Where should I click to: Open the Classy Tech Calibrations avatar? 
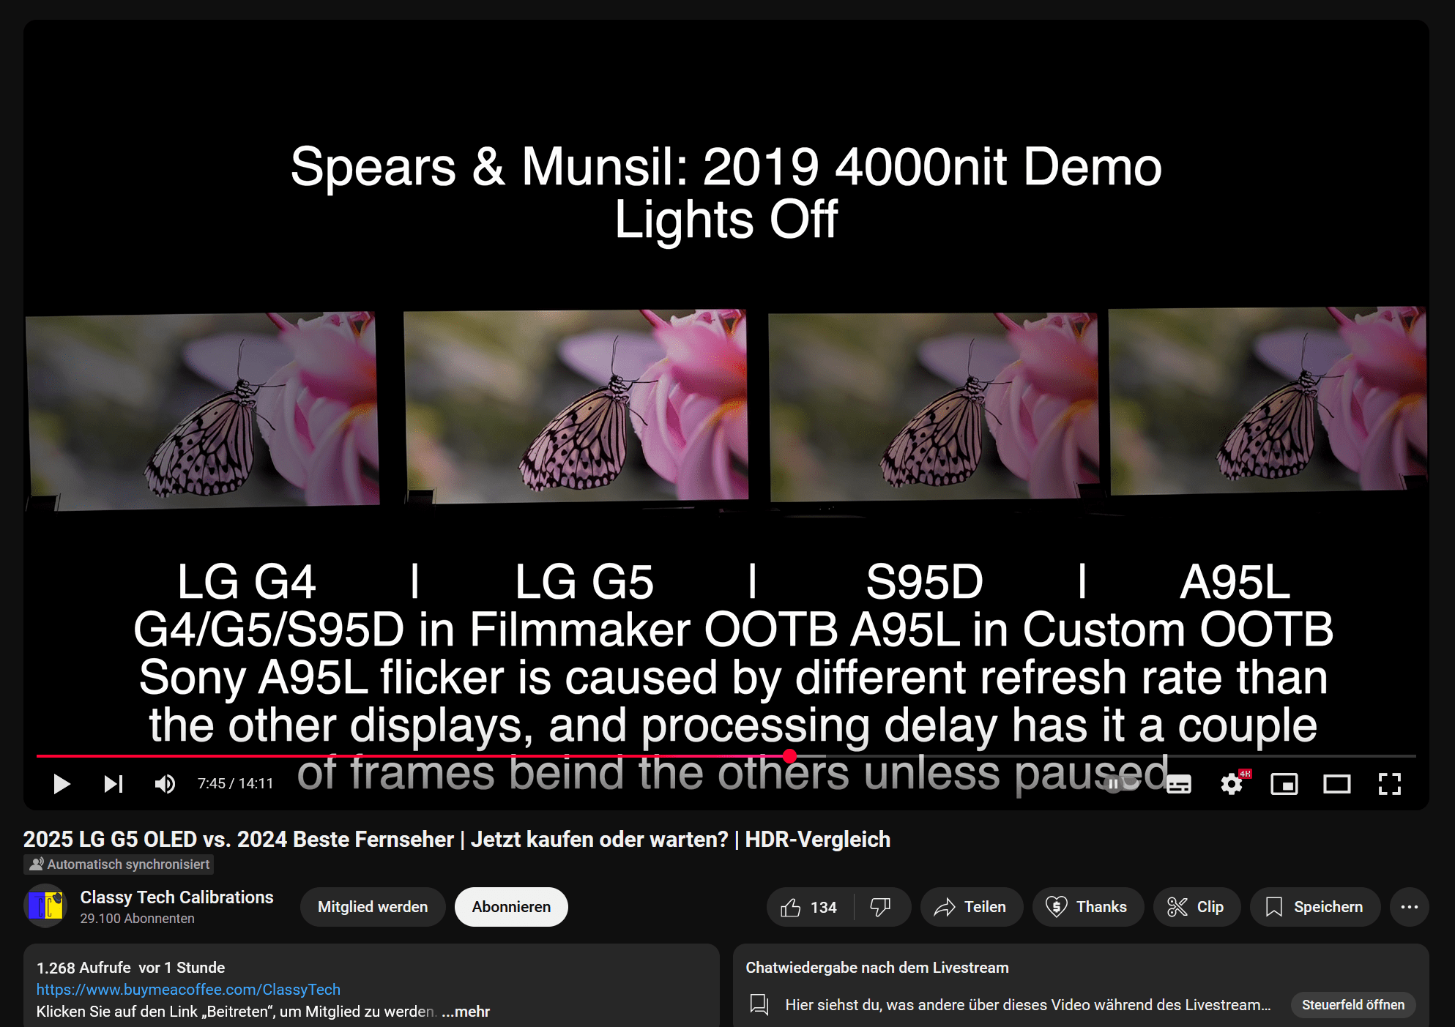45,906
